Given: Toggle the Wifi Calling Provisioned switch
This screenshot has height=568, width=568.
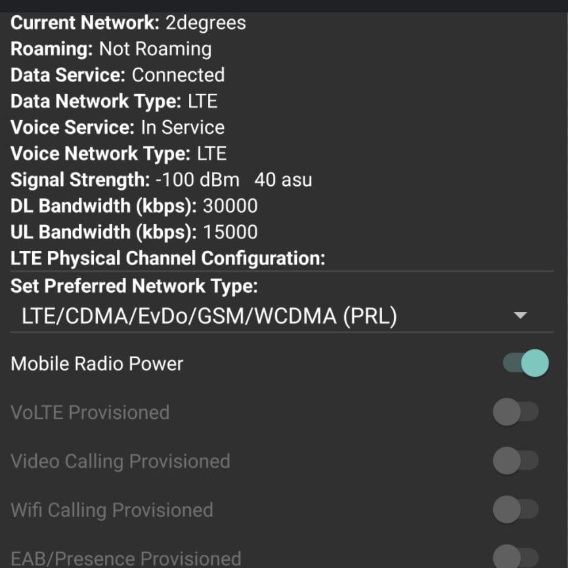Looking at the screenshot, I should 515,510.
